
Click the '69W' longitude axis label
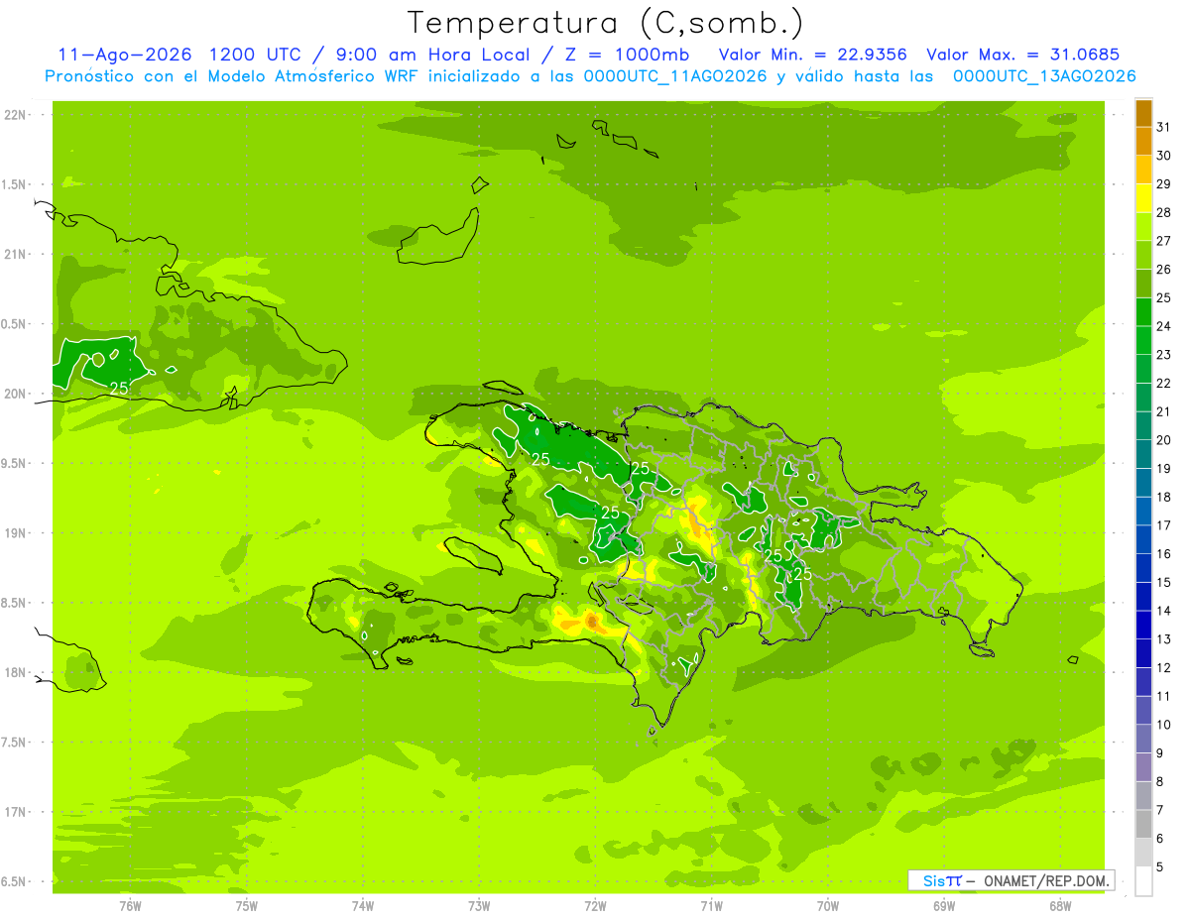tap(943, 905)
